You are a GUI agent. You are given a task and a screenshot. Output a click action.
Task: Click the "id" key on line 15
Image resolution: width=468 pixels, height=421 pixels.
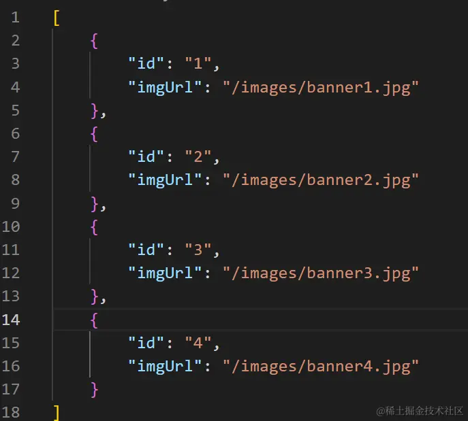point(146,343)
